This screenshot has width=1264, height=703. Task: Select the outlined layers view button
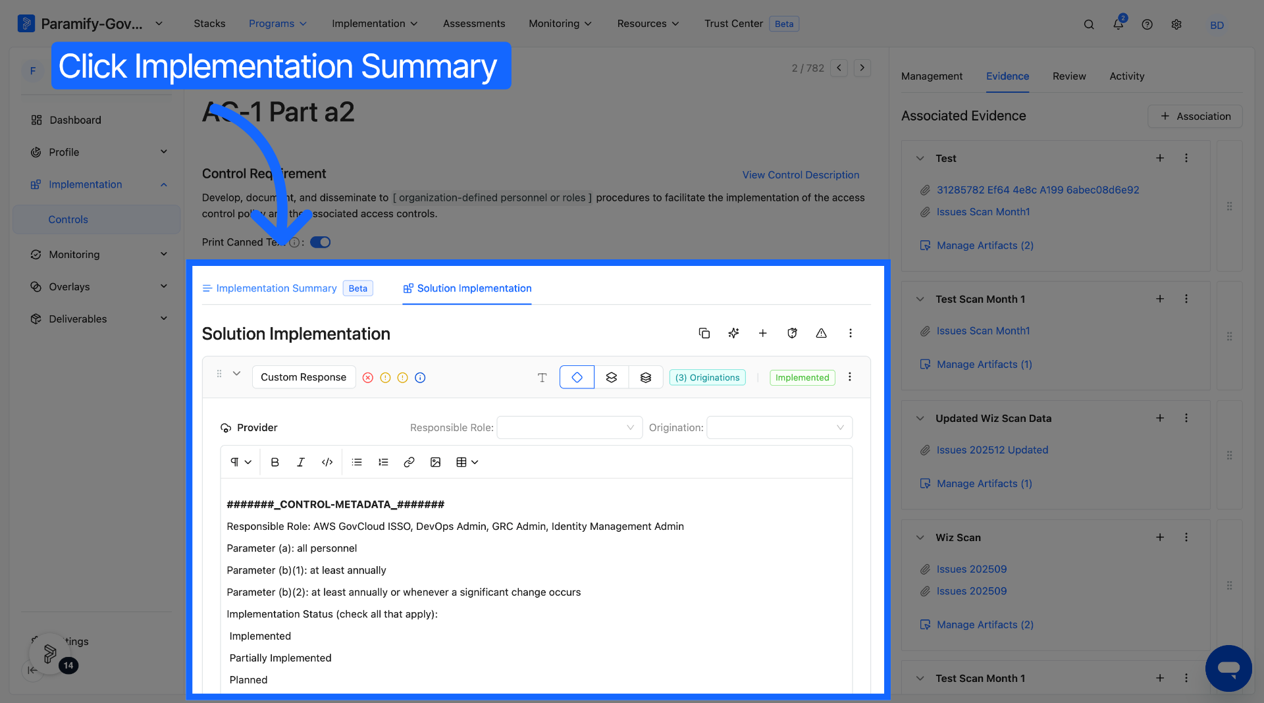coord(612,377)
